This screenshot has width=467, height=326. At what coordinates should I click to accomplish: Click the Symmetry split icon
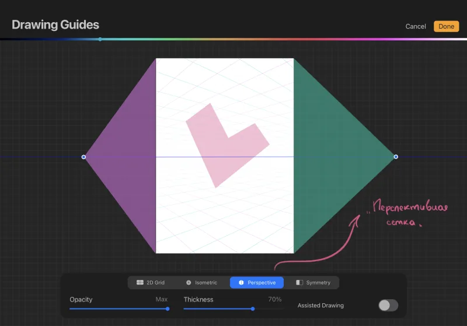point(299,283)
